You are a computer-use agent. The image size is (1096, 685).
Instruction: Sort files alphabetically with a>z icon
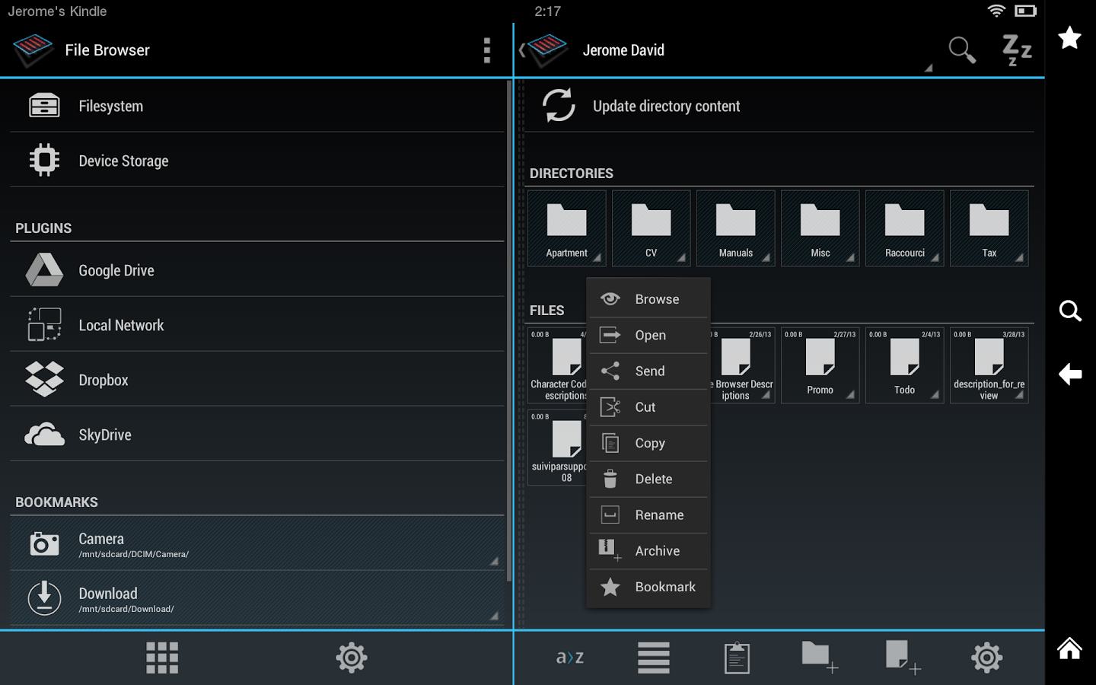(x=570, y=658)
